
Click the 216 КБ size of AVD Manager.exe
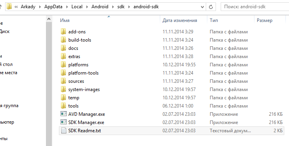[276, 114]
